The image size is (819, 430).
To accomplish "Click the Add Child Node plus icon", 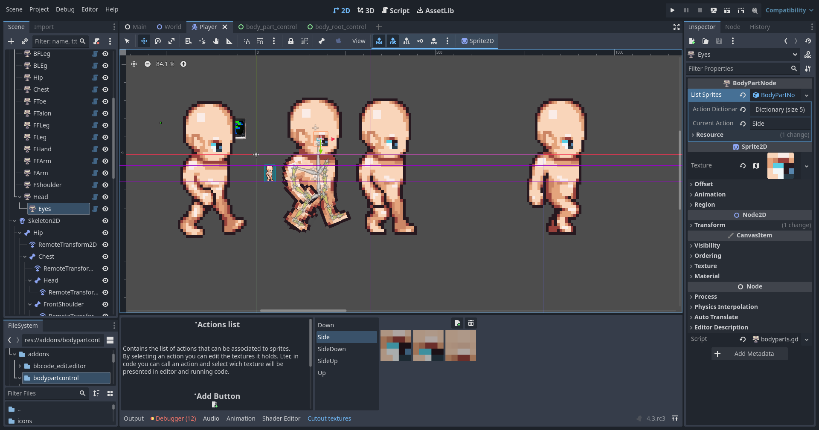I will (x=11, y=41).
